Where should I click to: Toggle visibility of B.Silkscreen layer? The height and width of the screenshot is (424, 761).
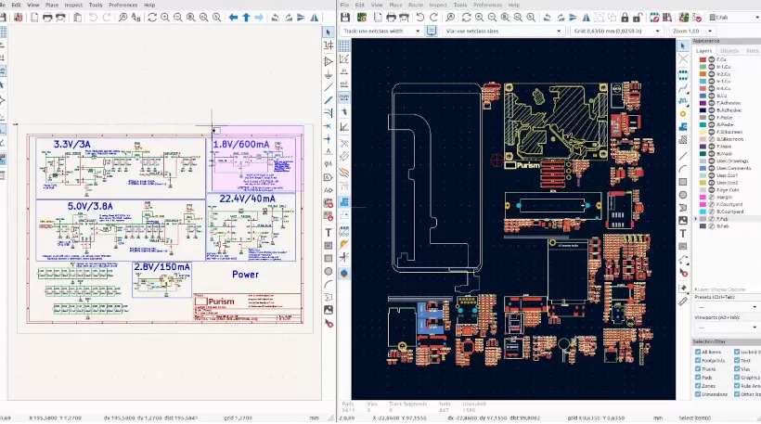click(x=712, y=139)
